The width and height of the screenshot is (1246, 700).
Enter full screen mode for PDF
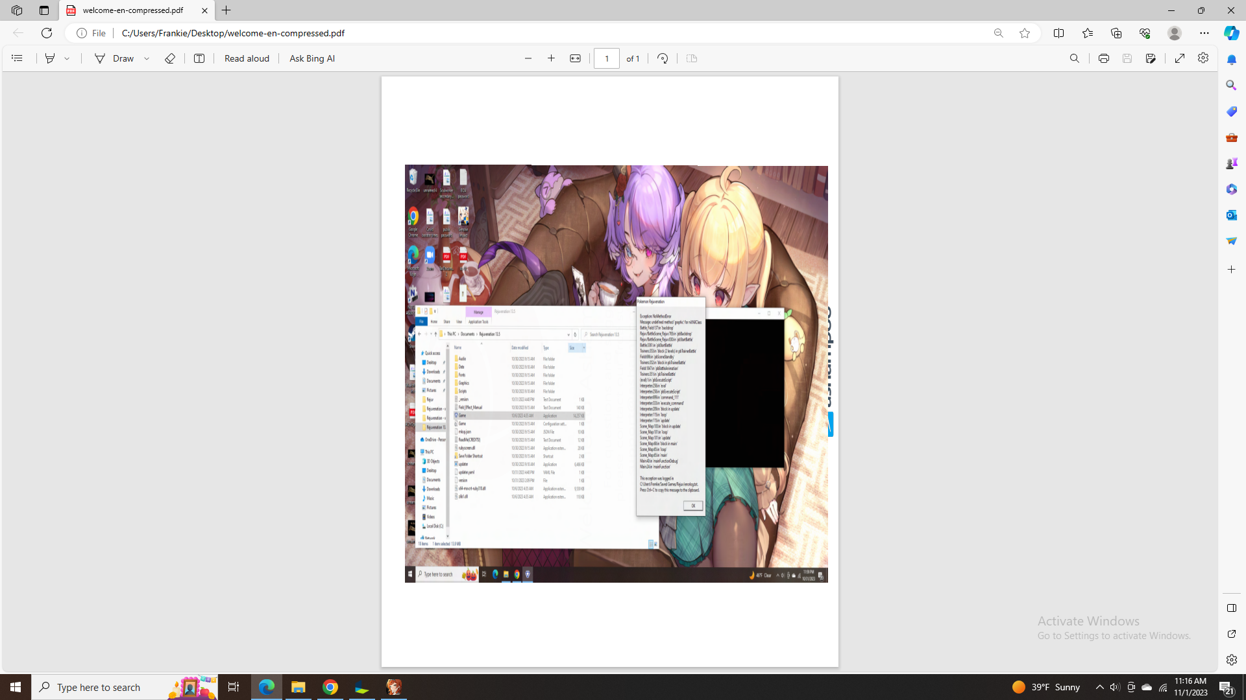click(1180, 58)
